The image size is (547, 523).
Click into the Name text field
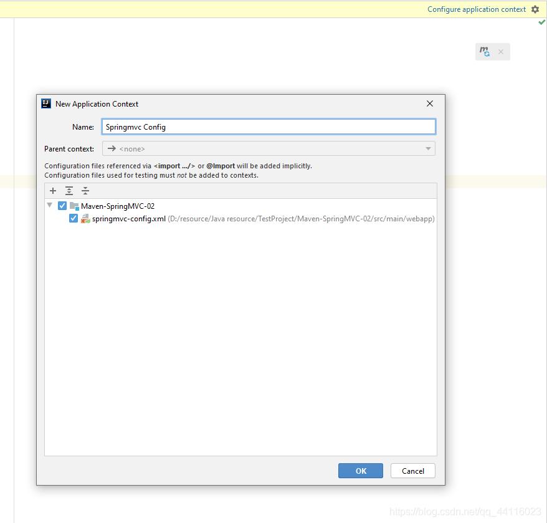coord(268,127)
